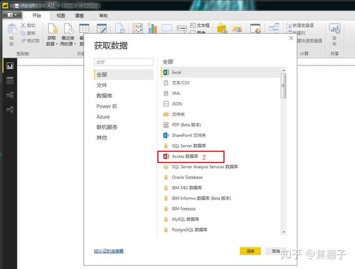Viewport: 355px width, 269px height.
Task: Click the From File folder-chart icon
Action: 237,29
